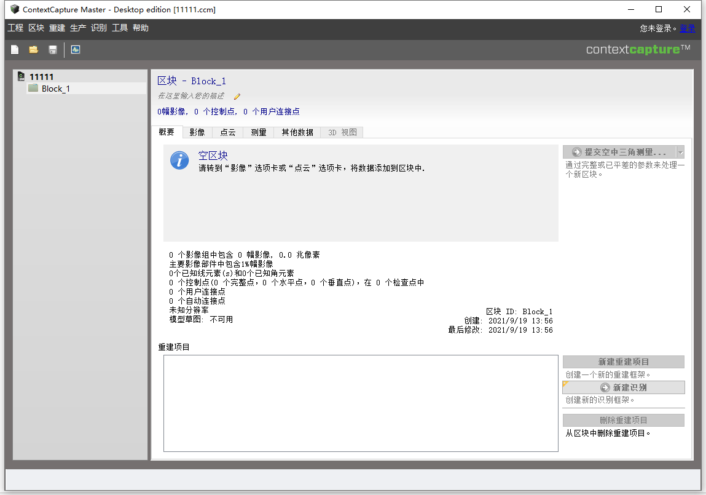The image size is (706, 495).
Task: Click the blue info icon for the empty block
Action: pyautogui.click(x=179, y=160)
